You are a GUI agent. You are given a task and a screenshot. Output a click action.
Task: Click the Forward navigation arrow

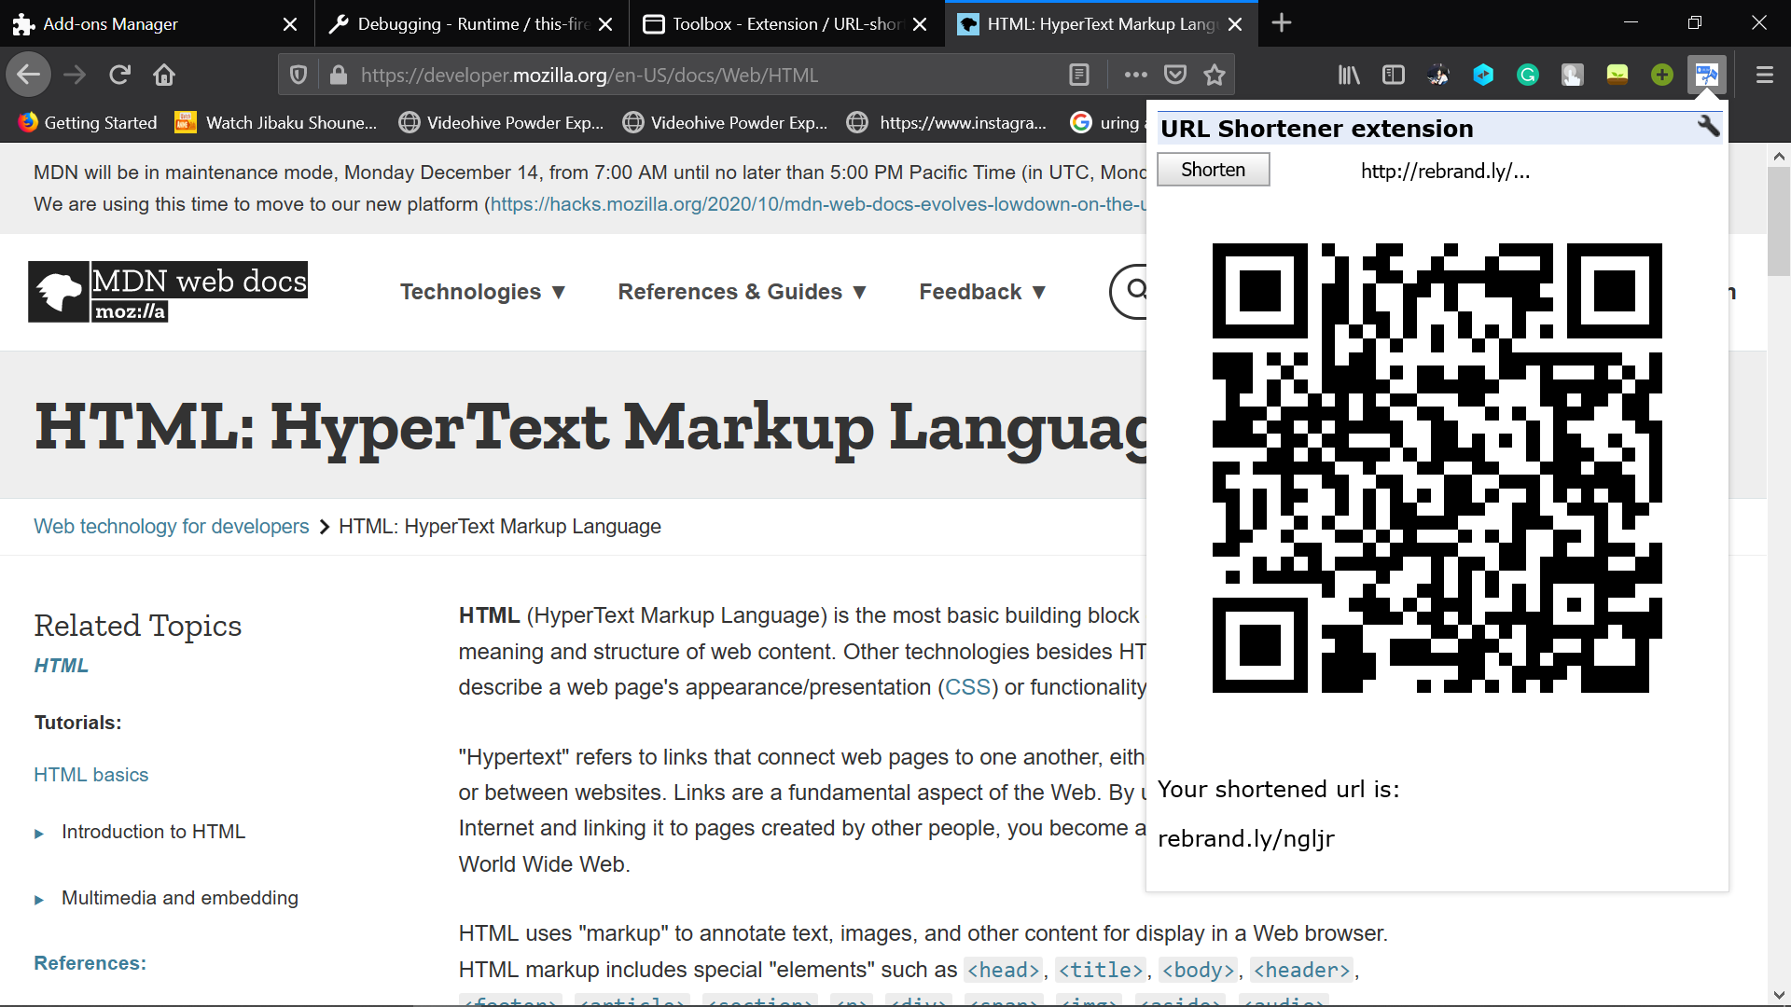(x=75, y=75)
